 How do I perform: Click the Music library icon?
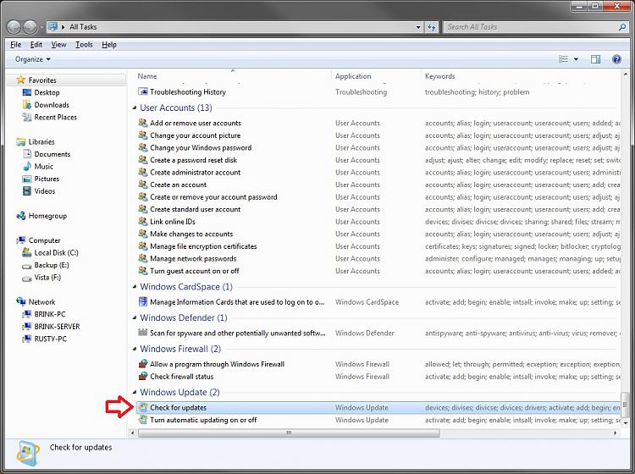(x=27, y=167)
